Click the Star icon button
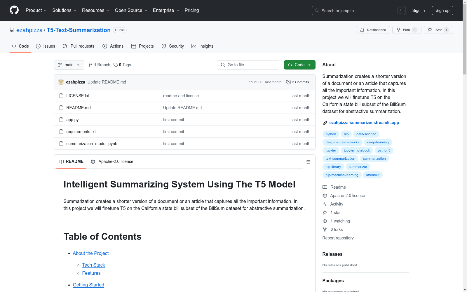 point(430,29)
